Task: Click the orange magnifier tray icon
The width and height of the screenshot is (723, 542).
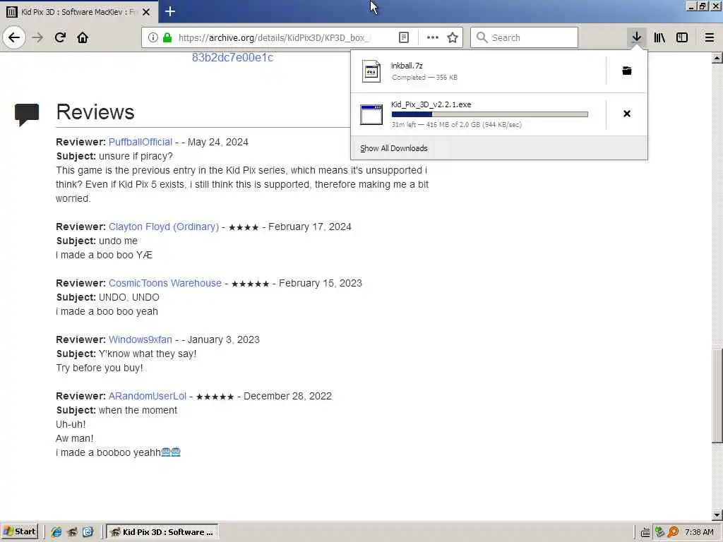Action: coord(673,532)
